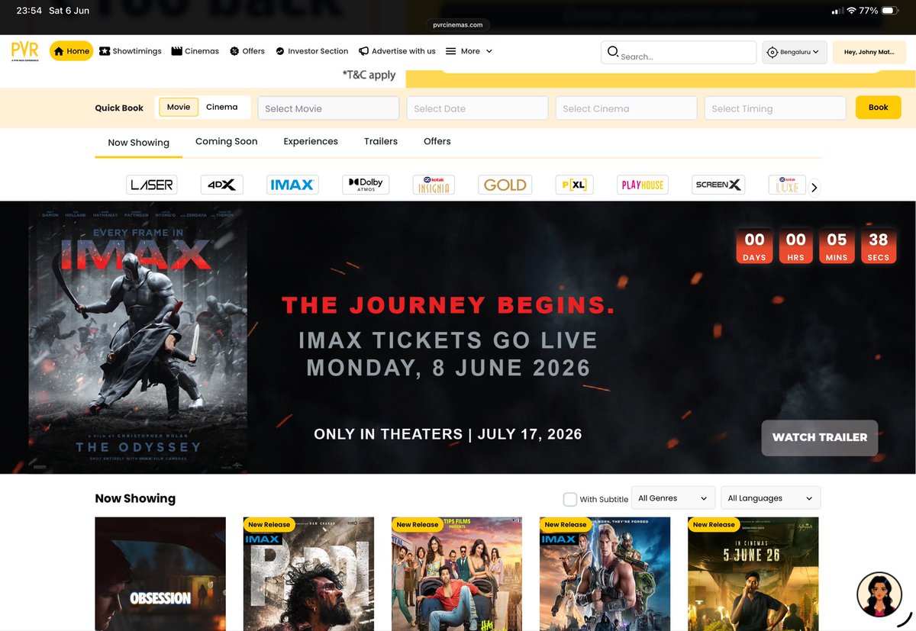This screenshot has height=631, width=916.
Task: Click the Watch Trailer button
Action: [820, 437]
